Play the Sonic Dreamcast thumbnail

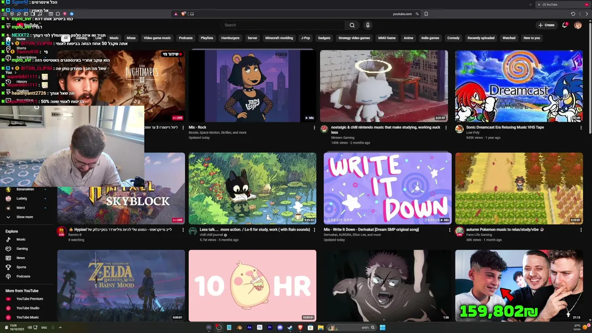[519, 86]
